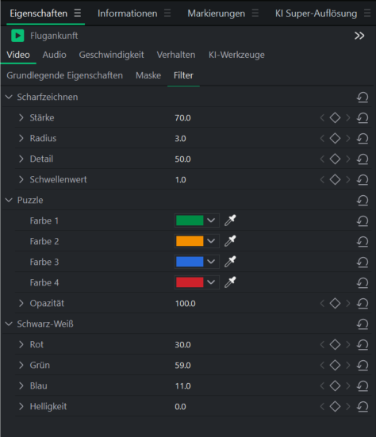
Task: Collapse the Schwarz-Weiß section
Action: 9,324
